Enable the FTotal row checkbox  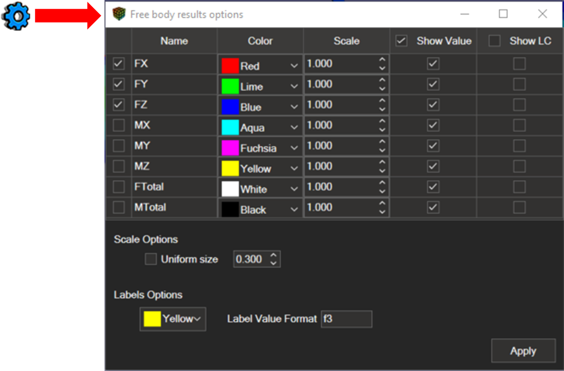119,187
